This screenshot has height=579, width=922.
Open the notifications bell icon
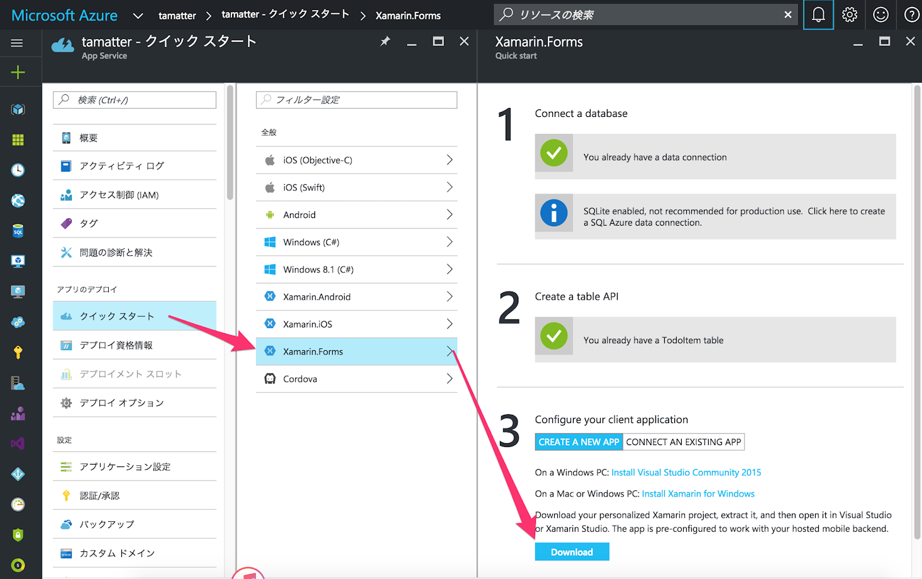pos(818,14)
